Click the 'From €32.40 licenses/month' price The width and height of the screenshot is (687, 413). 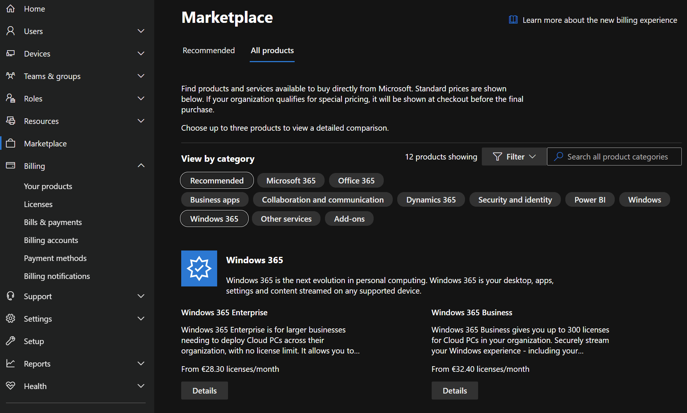480,369
